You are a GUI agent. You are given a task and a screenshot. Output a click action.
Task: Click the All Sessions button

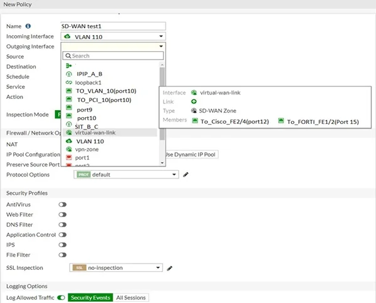[132, 297]
